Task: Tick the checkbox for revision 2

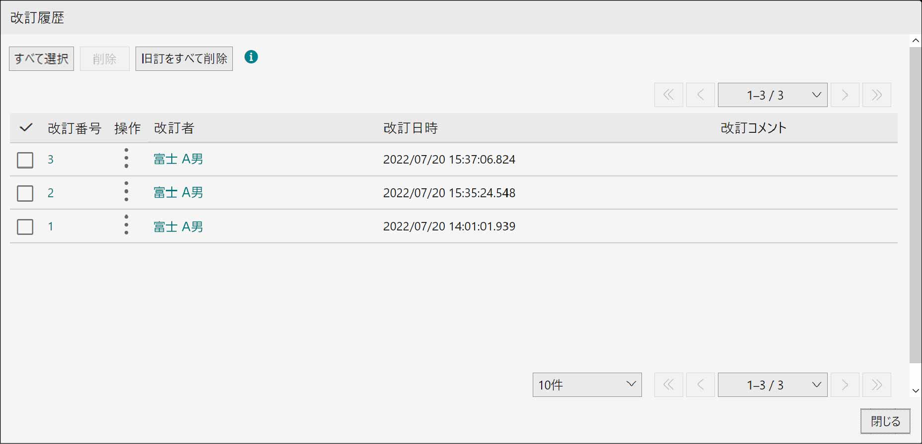Action: [25, 193]
